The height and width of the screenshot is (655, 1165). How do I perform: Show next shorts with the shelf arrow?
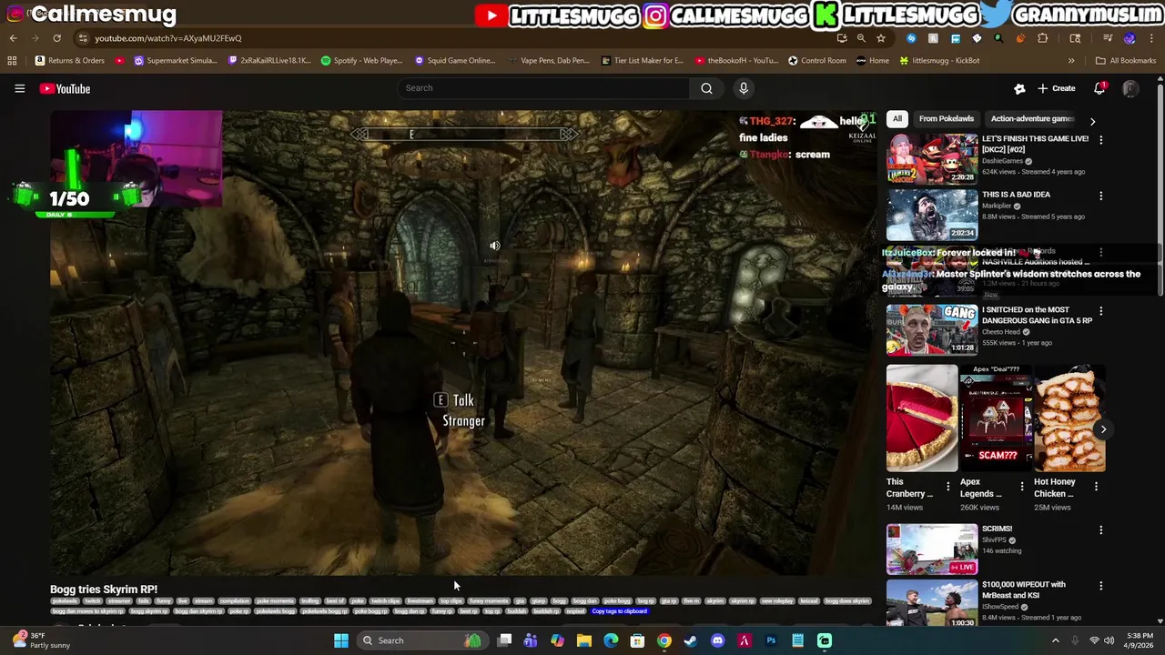[1103, 429]
